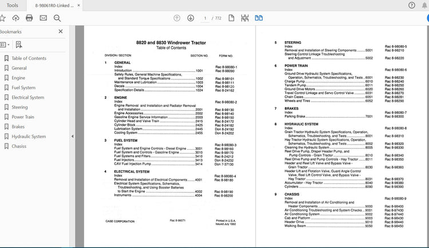Click the bookmark star icon in toolbar

pyautogui.click(x=2, y=18)
